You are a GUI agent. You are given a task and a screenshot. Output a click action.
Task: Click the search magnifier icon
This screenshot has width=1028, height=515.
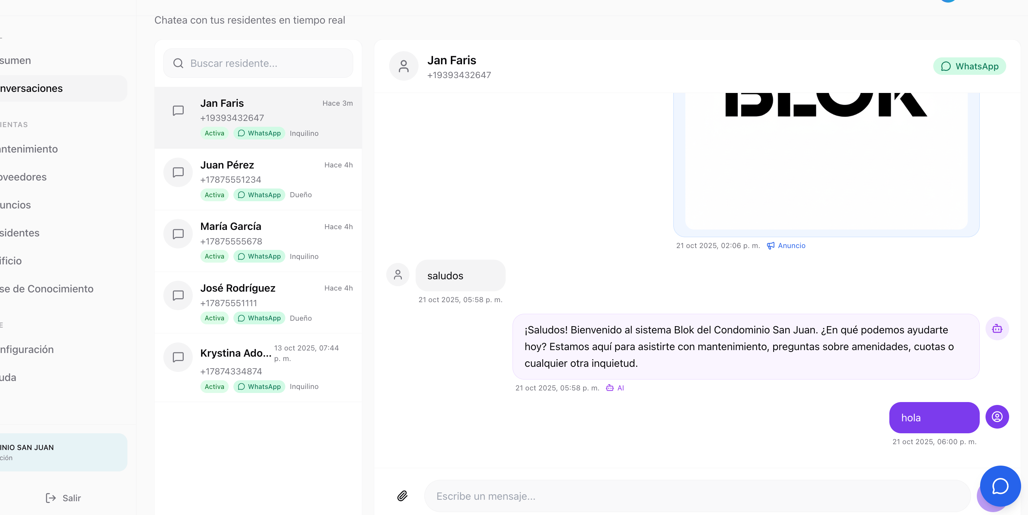178,63
